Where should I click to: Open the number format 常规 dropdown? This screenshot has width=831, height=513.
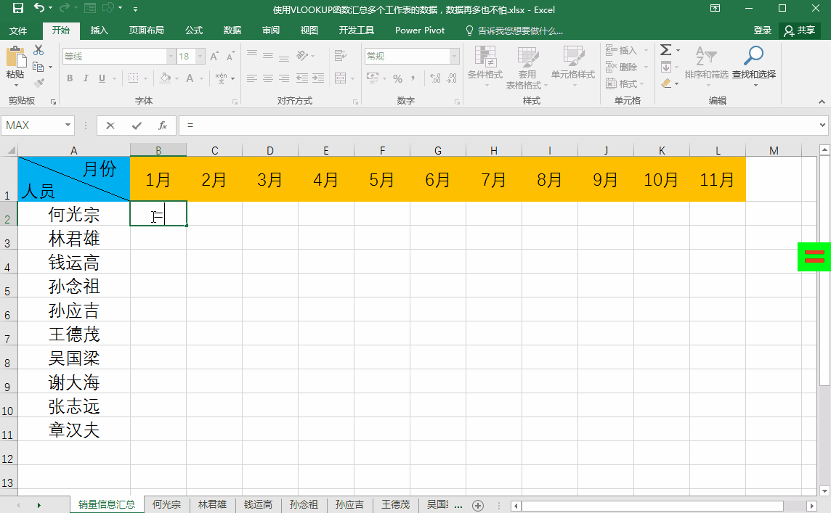pos(454,56)
